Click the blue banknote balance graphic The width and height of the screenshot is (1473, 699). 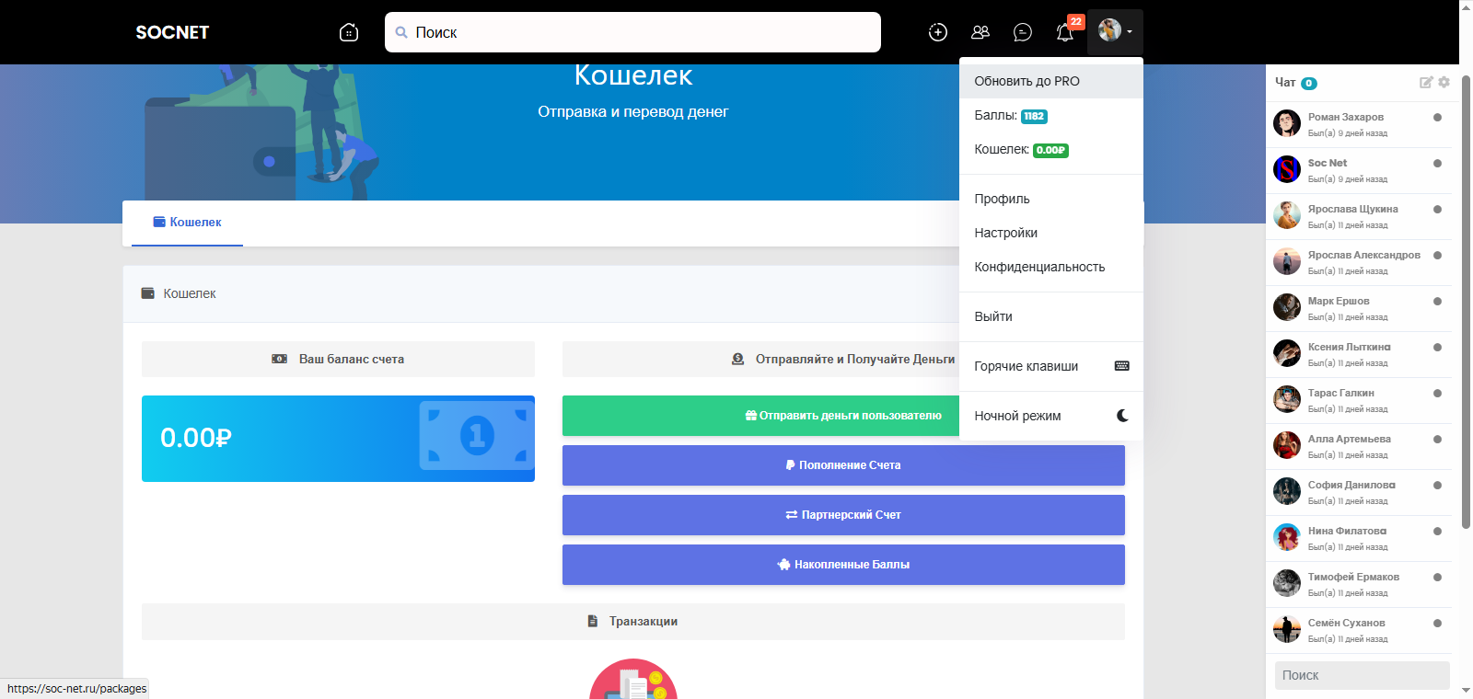477,435
